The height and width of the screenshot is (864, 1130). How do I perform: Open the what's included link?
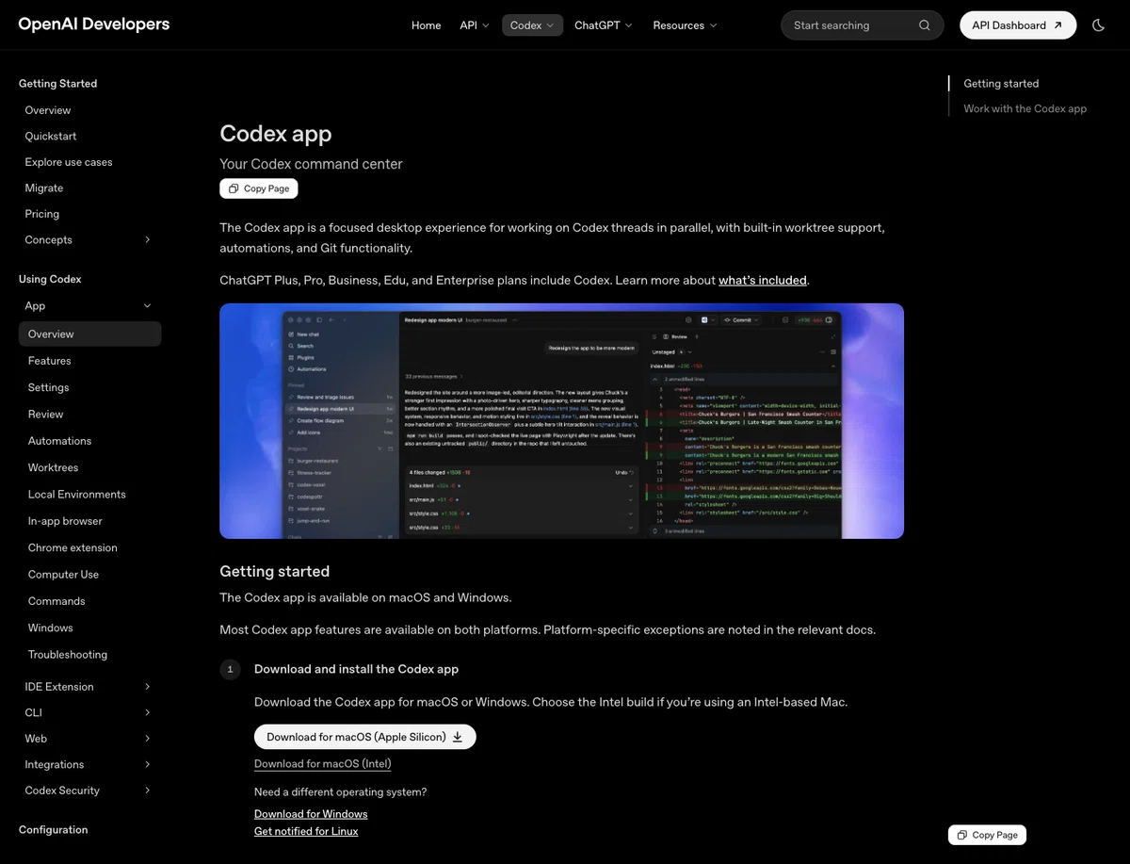tap(763, 280)
